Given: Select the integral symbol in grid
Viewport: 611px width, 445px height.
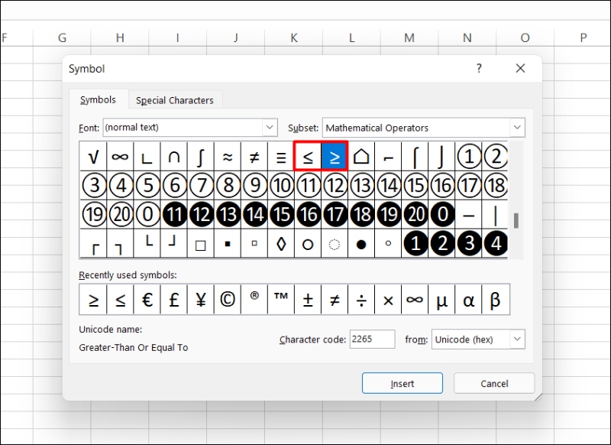Looking at the screenshot, I should tap(200, 156).
